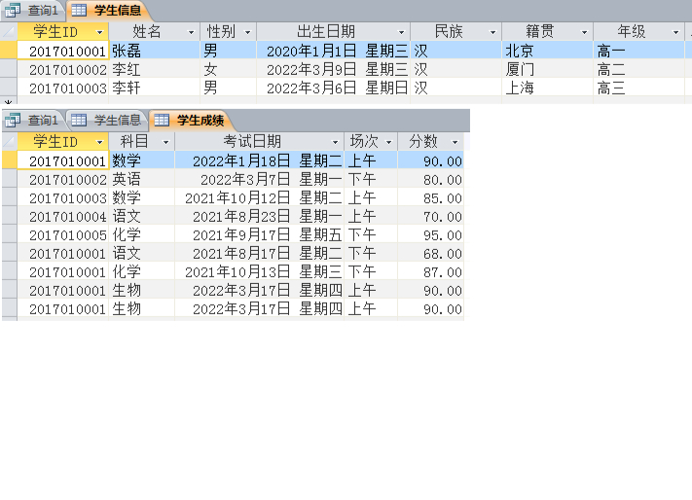Click the 张磊 name cell
The height and width of the screenshot is (500, 692).
point(155,51)
